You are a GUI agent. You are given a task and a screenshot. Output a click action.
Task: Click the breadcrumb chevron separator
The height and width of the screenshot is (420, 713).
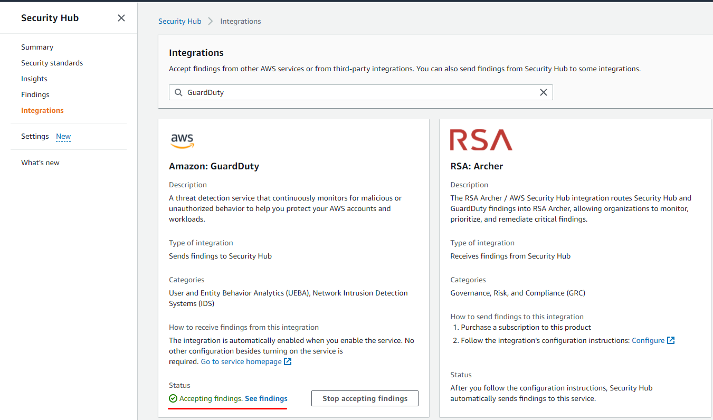pyautogui.click(x=211, y=21)
